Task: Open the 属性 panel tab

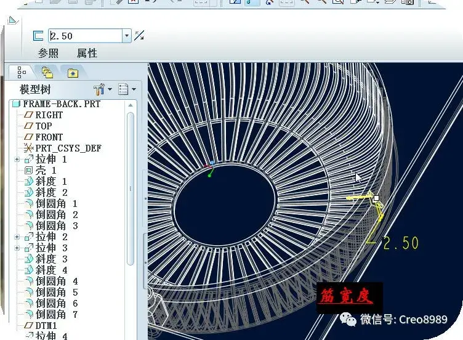Action: [87, 53]
